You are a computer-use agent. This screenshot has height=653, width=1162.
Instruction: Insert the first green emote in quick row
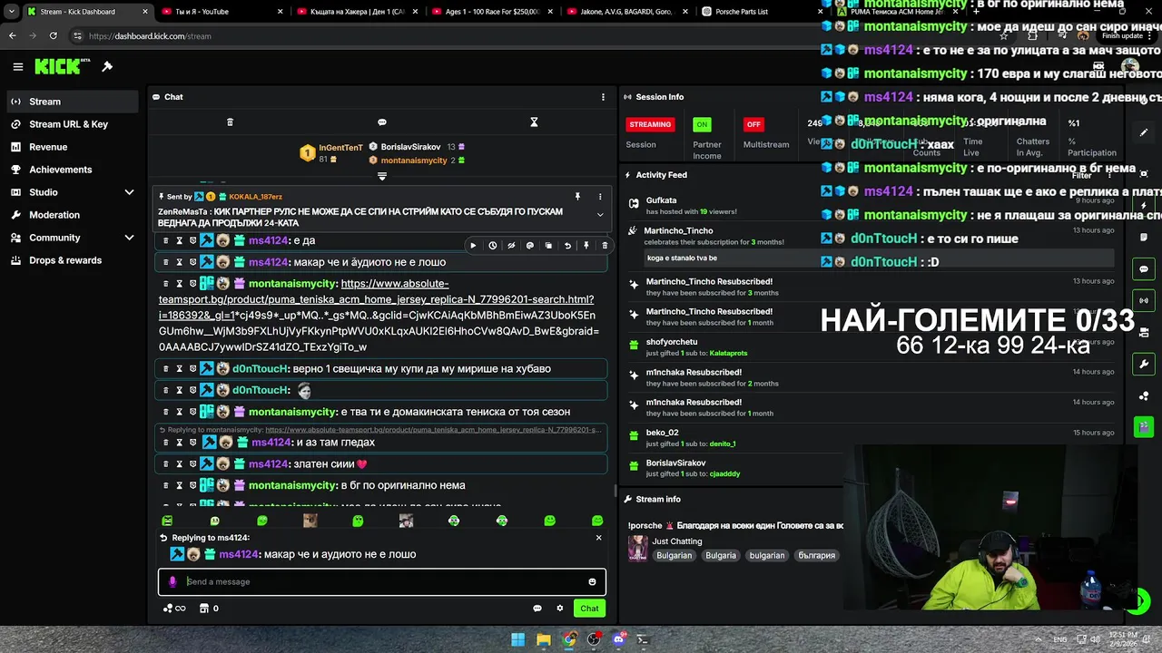[x=167, y=521]
